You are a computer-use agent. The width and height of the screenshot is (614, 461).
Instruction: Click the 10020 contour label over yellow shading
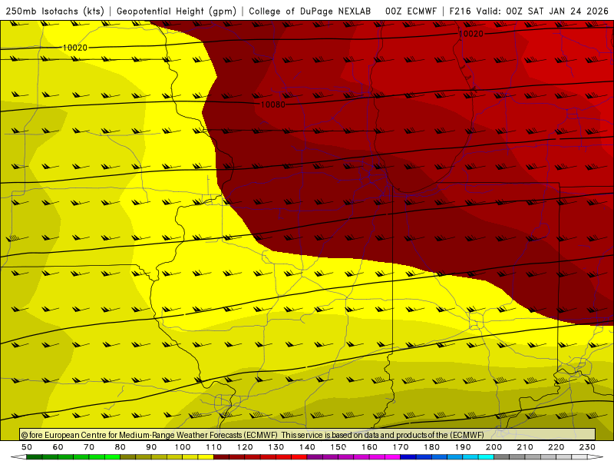point(74,48)
